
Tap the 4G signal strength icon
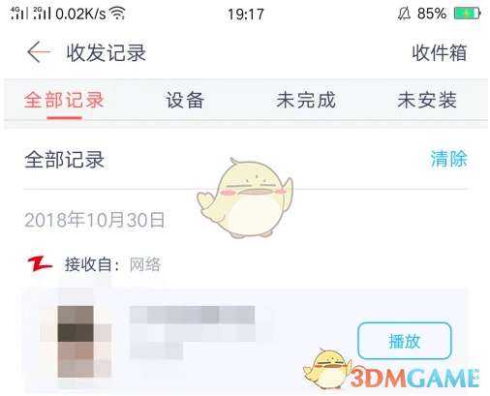tap(19, 13)
